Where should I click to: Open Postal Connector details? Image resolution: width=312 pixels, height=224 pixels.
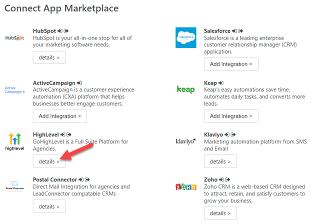pyautogui.click(x=49, y=206)
